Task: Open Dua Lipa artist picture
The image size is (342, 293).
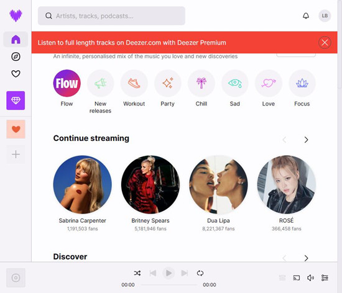Action: point(218,184)
